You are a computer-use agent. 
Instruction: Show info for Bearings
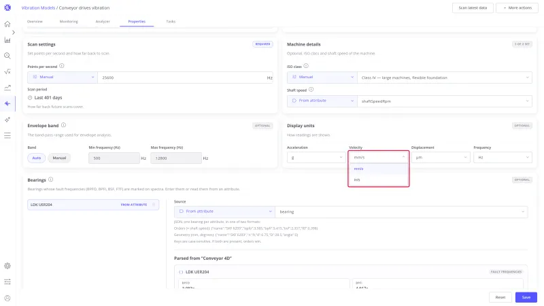50,180
